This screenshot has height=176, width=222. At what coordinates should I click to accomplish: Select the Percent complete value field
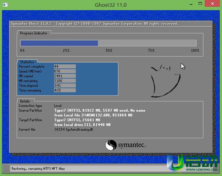[x=64, y=66]
